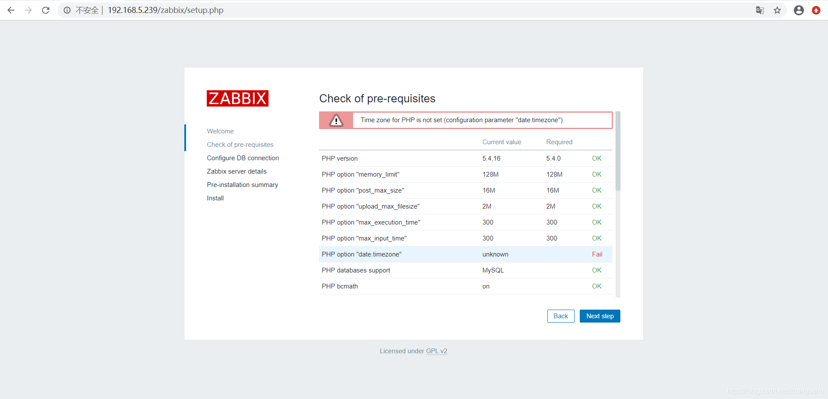Viewport: 828px width, 399px height.
Task: Go back with the browser back arrow
Action: [11, 10]
